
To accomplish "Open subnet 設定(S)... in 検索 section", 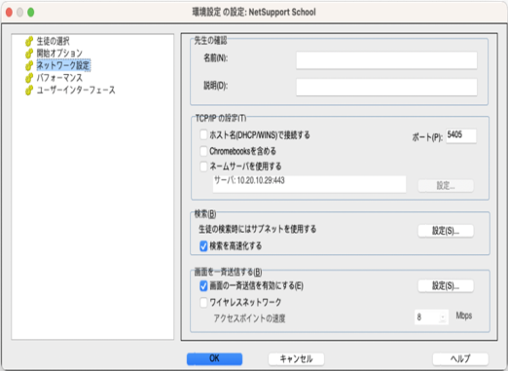I will (x=446, y=231).
